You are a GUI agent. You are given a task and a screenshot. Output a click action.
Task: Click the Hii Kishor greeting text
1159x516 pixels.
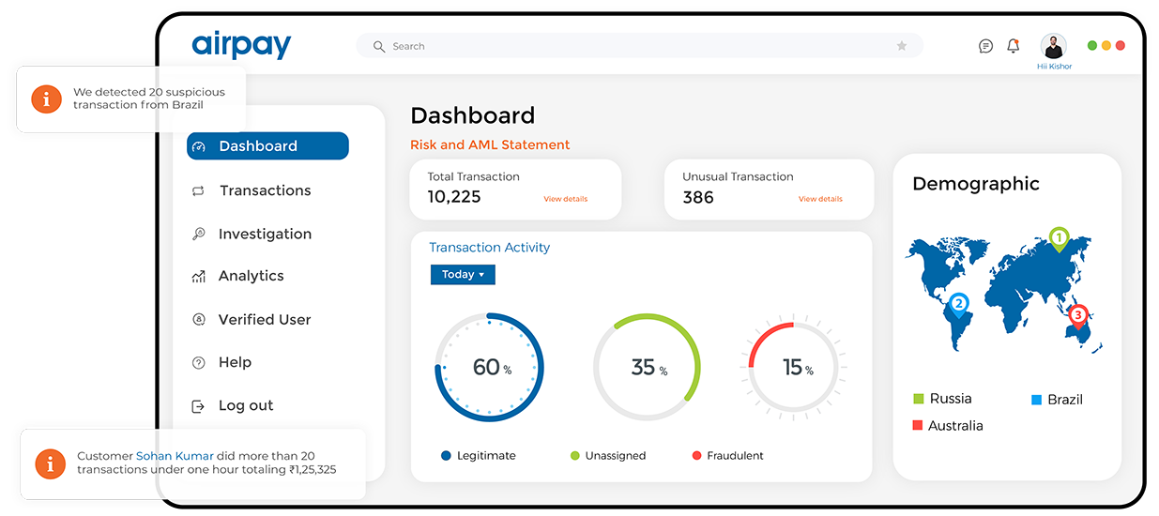[x=1054, y=67]
